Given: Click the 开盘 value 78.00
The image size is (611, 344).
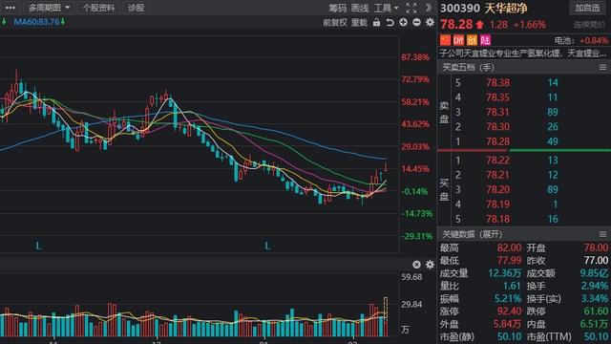Looking at the screenshot, I should [596, 247].
